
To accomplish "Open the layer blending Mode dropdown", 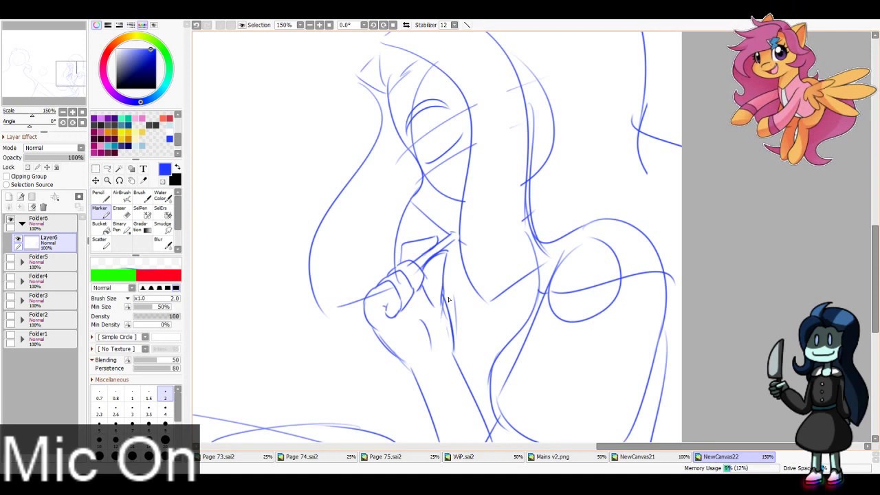I will (x=54, y=148).
